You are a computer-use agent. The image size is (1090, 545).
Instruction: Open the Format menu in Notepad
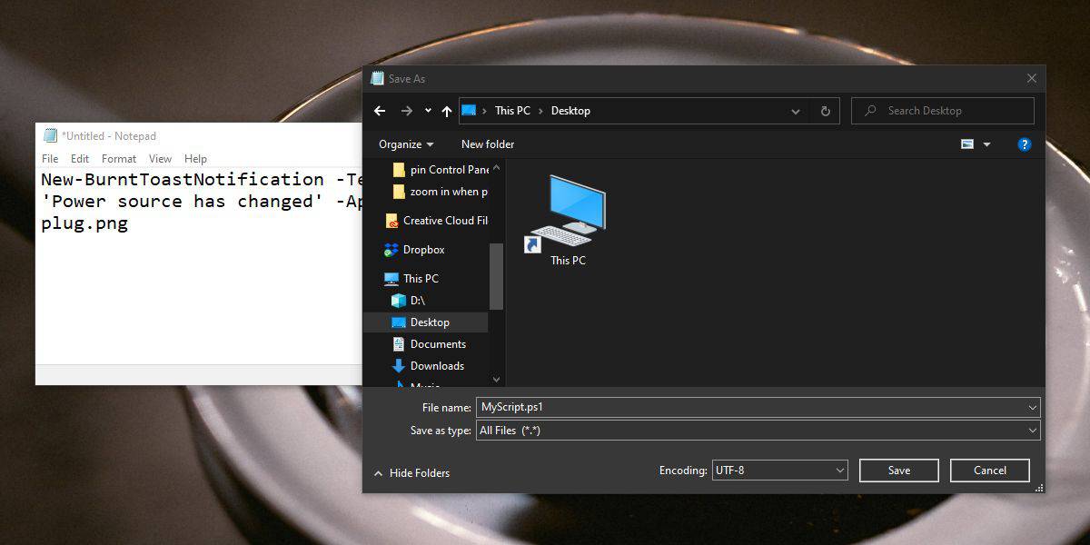(x=119, y=159)
